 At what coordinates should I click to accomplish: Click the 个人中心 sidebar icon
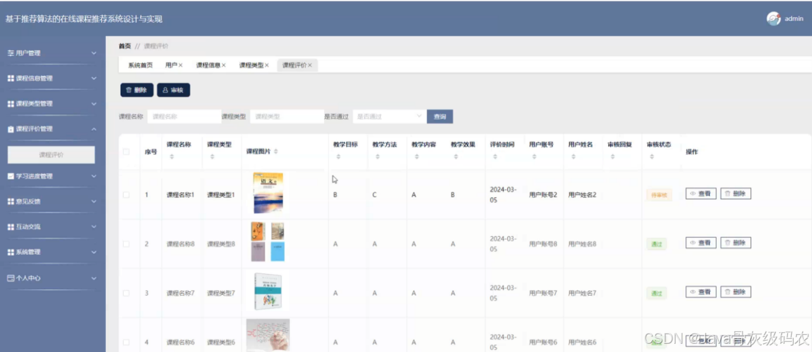coord(10,278)
